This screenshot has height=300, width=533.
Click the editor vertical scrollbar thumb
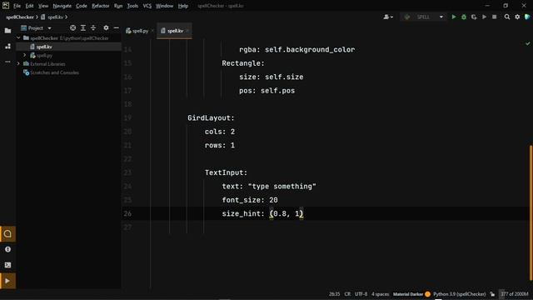pyautogui.click(x=531, y=212)
